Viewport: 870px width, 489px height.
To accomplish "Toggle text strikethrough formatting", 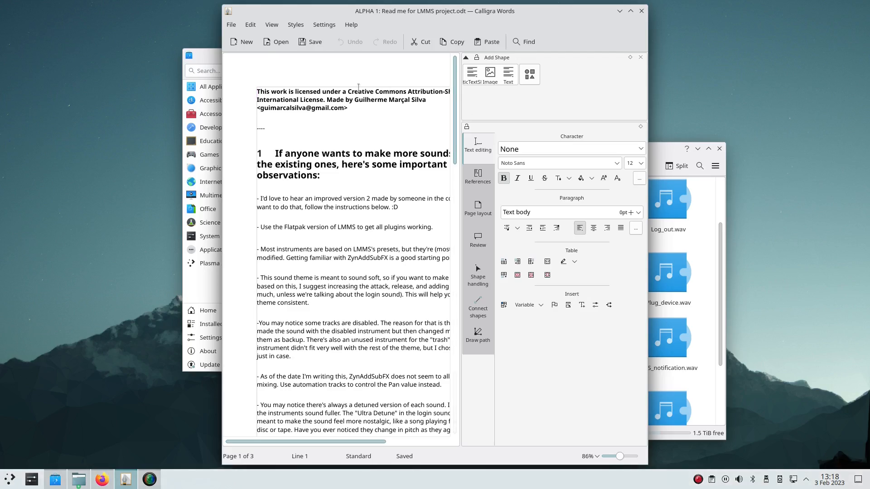I will [544, 178].
